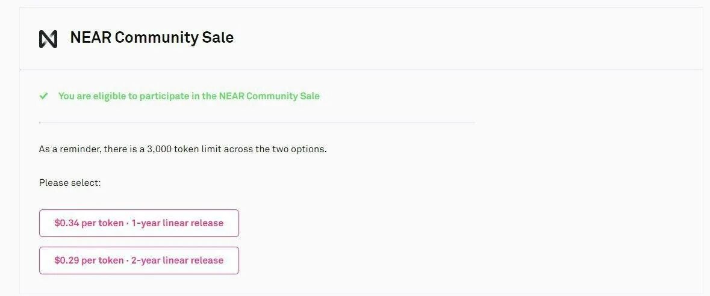Select $0.34 per token 1-year release

tap(139, 223)
